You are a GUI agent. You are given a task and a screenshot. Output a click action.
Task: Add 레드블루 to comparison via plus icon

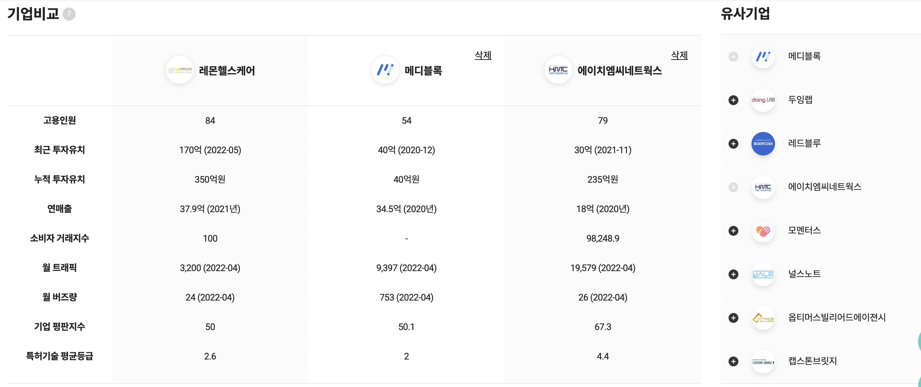(733, 144)
